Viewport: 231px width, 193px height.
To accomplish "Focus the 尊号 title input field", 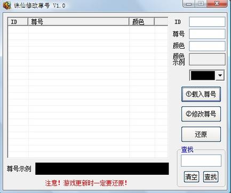I will [207, 34].
